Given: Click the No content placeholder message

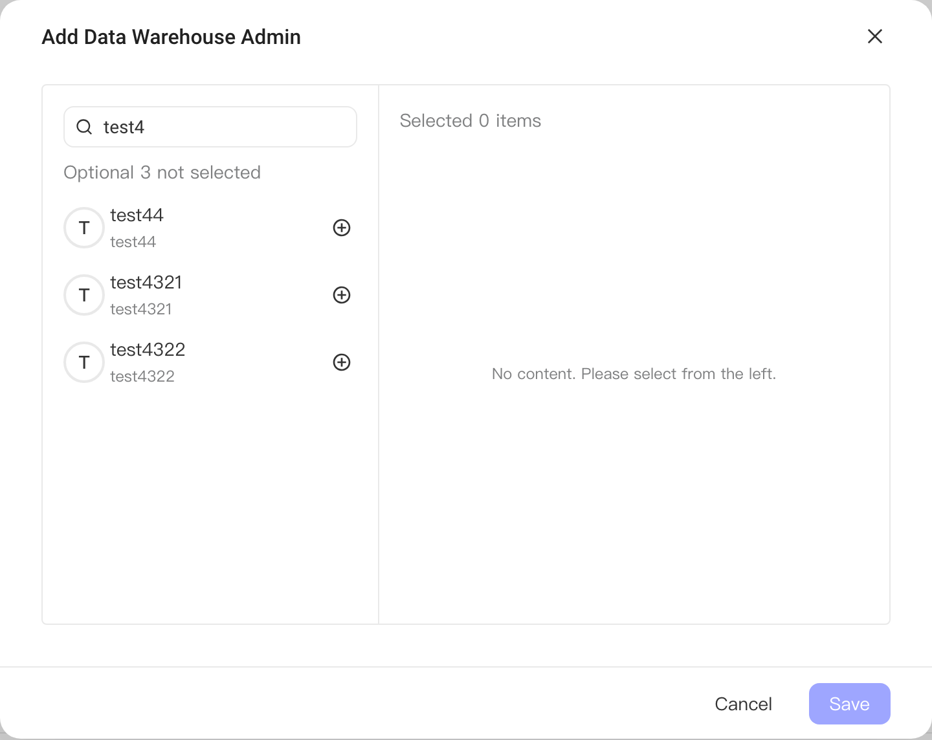Looking at the screenshot, I should coord(634,374).
